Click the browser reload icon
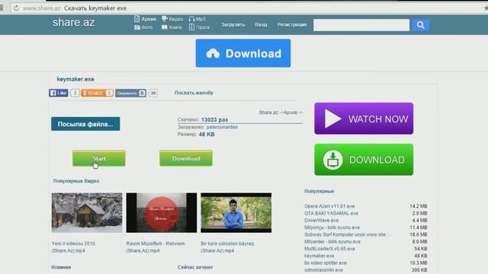The height and width of the screenshot is (274, 488). click(16, 8)
